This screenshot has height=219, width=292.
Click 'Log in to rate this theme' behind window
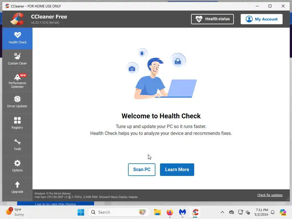tap(56, 204)
